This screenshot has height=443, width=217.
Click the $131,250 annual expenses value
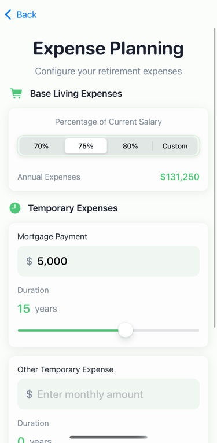[180, 177]
